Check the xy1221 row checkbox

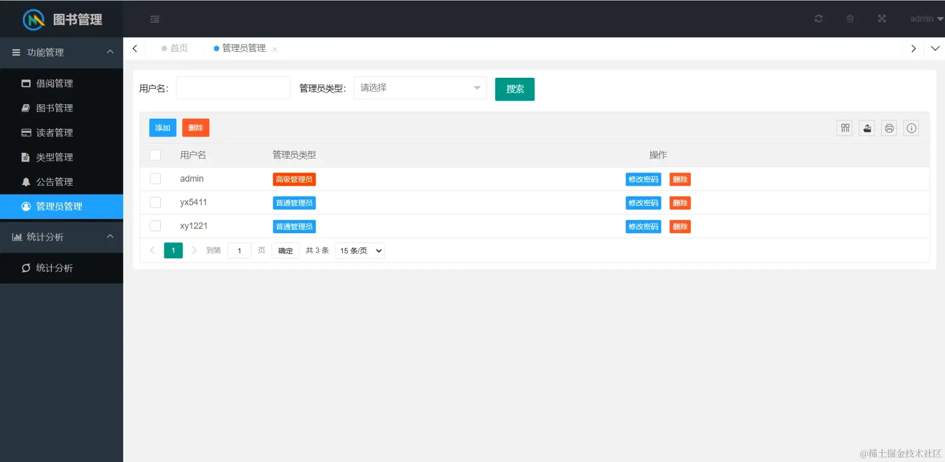pyautogui.click(x=155, y=226)
